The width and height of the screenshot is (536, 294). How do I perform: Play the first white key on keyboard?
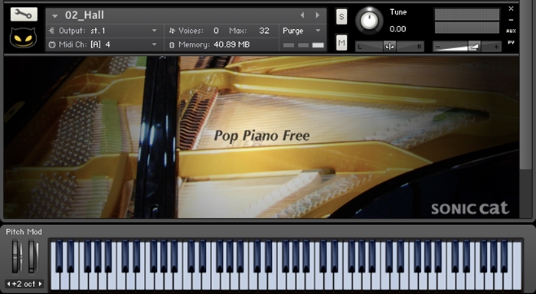pyautogui.click(x=54, y=282)
